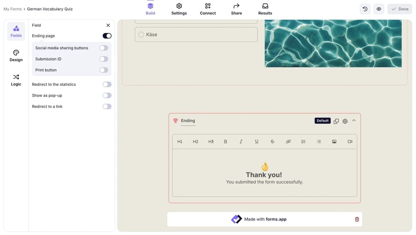The width and height of the screenshot is (416, 235).
Task: Apply strikethrough formatting
Action: [272, 142]
